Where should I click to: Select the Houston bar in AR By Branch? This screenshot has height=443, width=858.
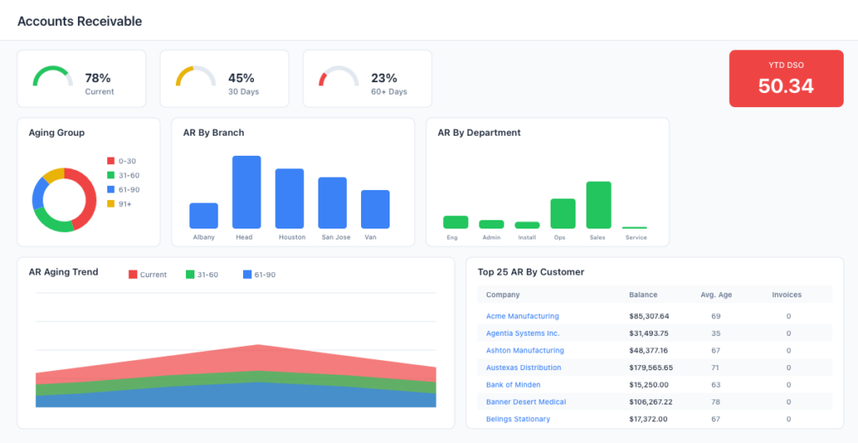pyautogui.click(x=290, y=198)
